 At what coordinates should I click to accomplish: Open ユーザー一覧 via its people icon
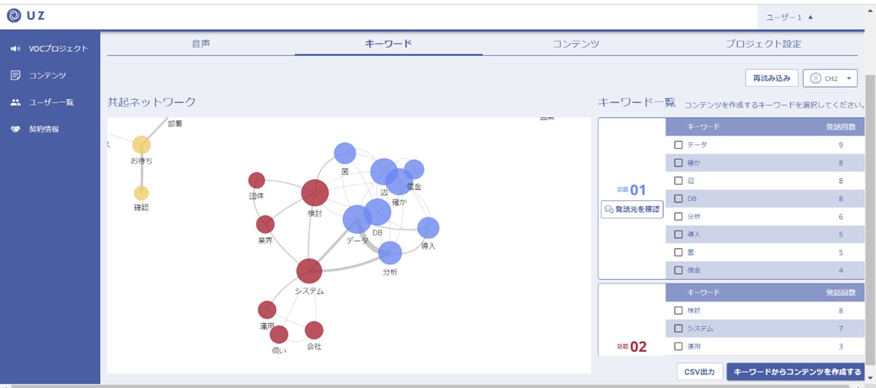pyautogui.click(x=16, y=102)
